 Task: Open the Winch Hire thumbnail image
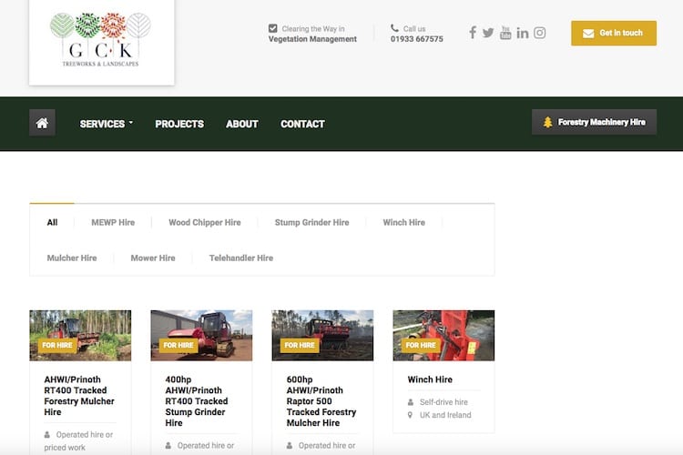tap(443, 335)
